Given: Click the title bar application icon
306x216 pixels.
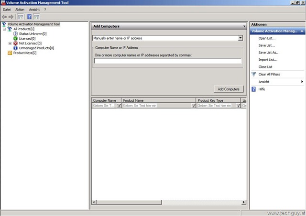Looking at the screenshot, I should (3, 3).
